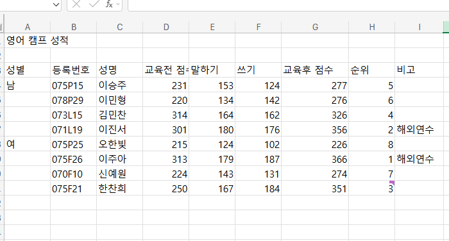Select name cell '김민찬'
449x241 pixels.
tap(120, 115)
